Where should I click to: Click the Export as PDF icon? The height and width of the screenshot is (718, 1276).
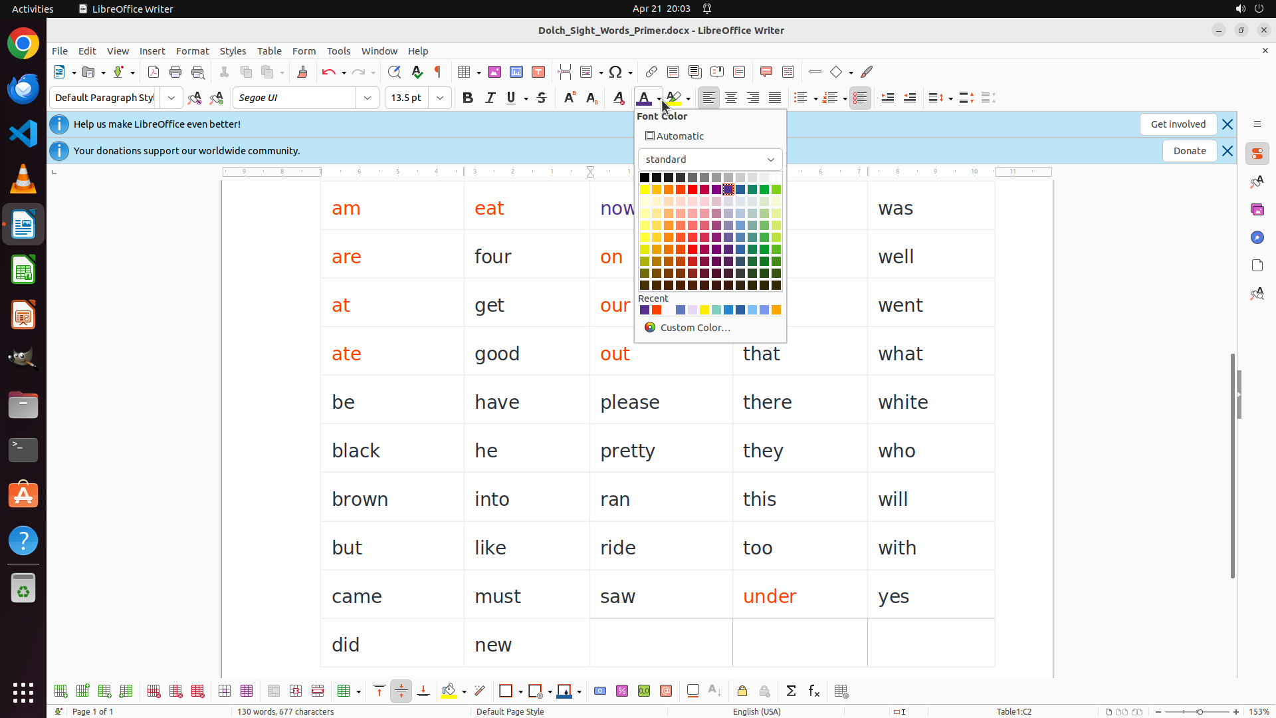click(154, 72)
